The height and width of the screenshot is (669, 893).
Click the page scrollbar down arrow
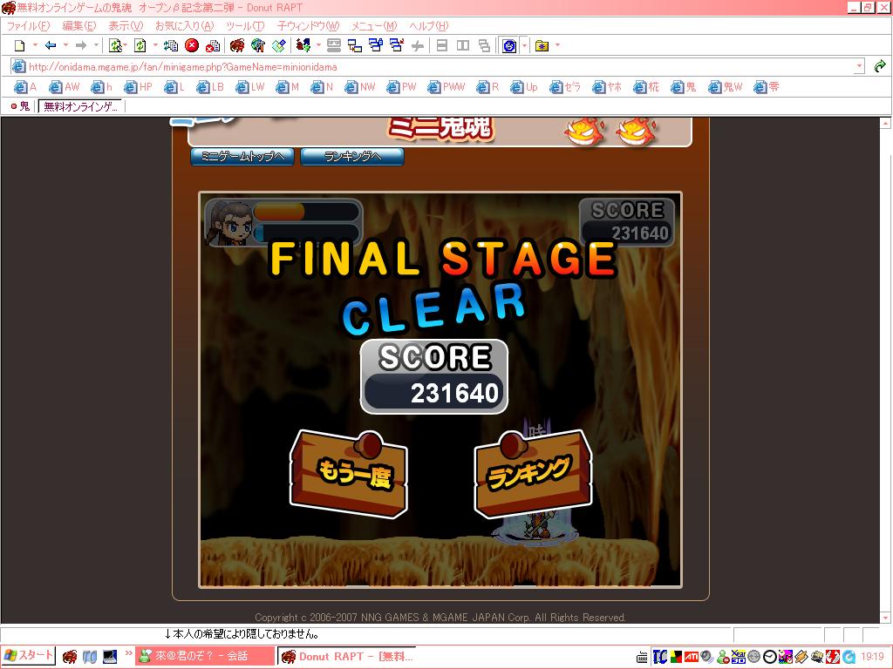886,618
